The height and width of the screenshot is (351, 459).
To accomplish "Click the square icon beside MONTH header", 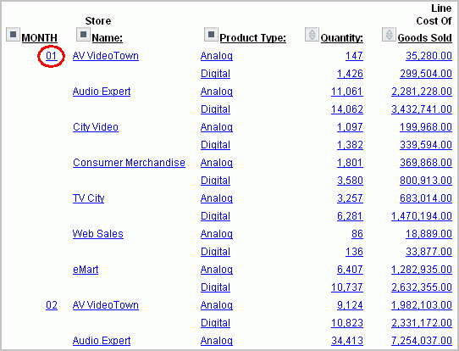I will click(x=13, y=34).
